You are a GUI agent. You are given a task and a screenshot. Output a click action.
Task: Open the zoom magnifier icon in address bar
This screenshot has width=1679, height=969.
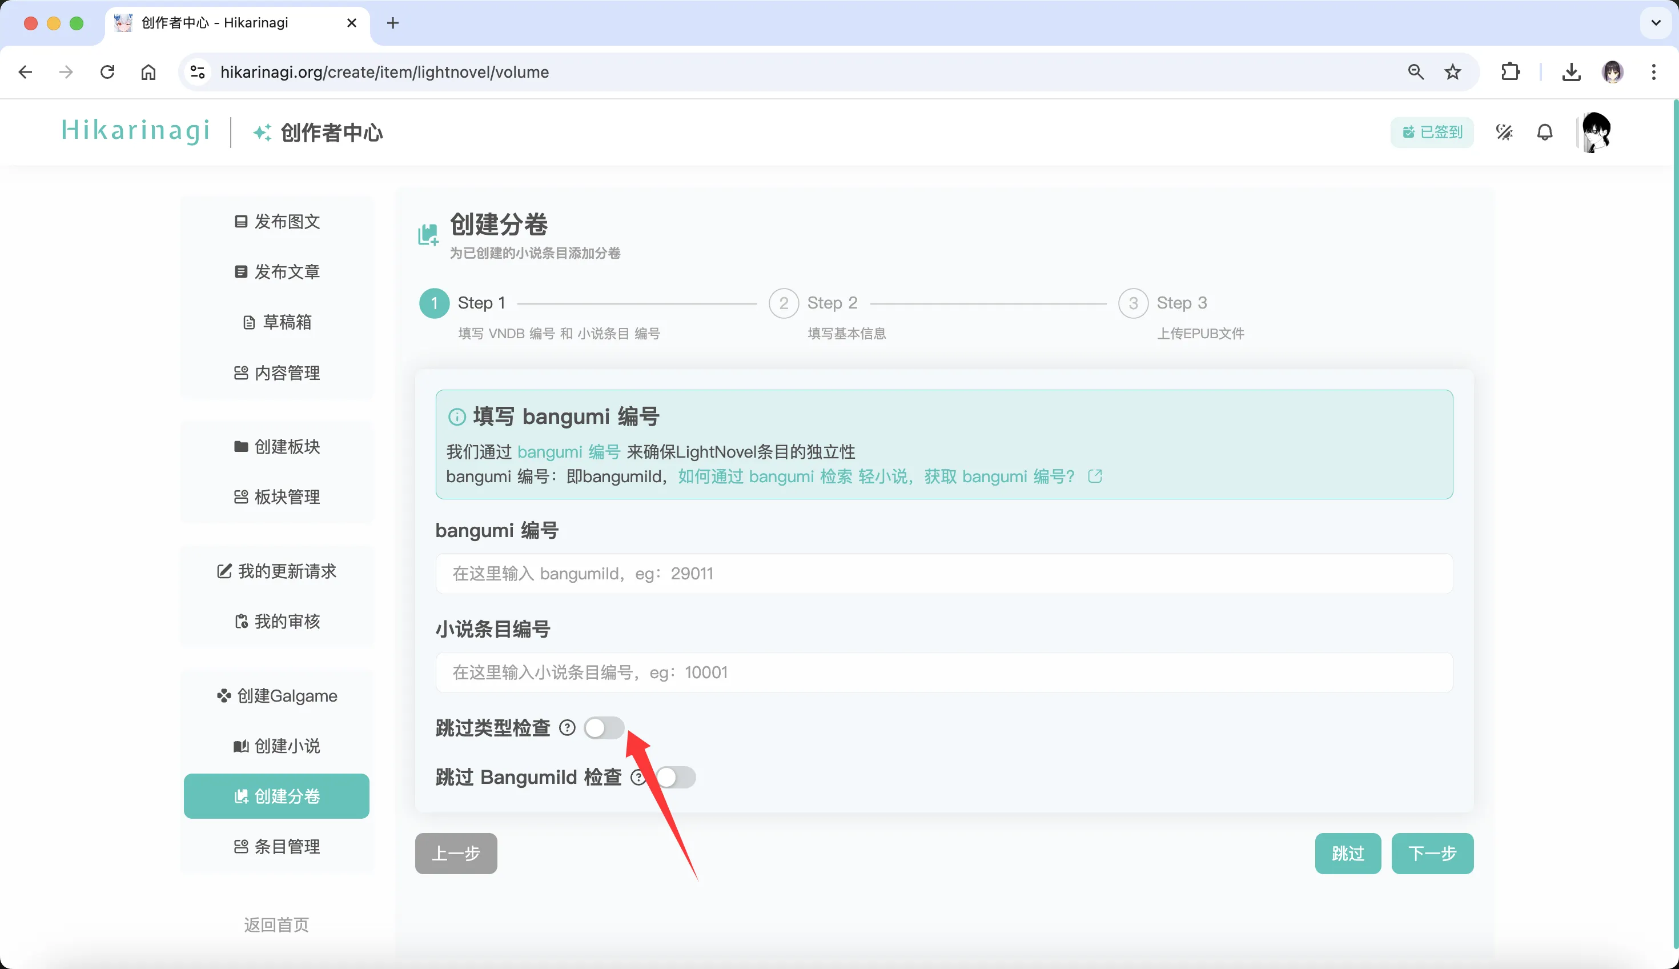(1416, 72)
